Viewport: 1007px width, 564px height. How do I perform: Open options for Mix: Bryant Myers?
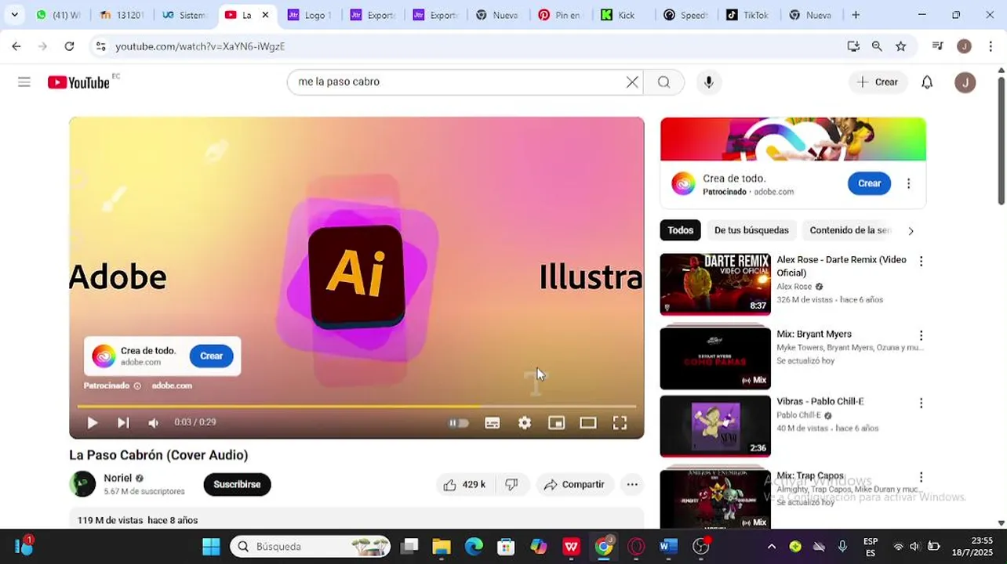pyautogui.click(x=921, y=335)
